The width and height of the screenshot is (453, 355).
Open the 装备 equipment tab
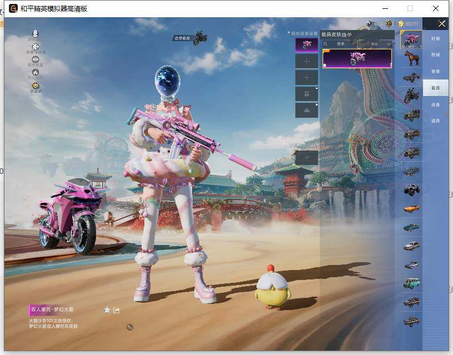point(435,71)
